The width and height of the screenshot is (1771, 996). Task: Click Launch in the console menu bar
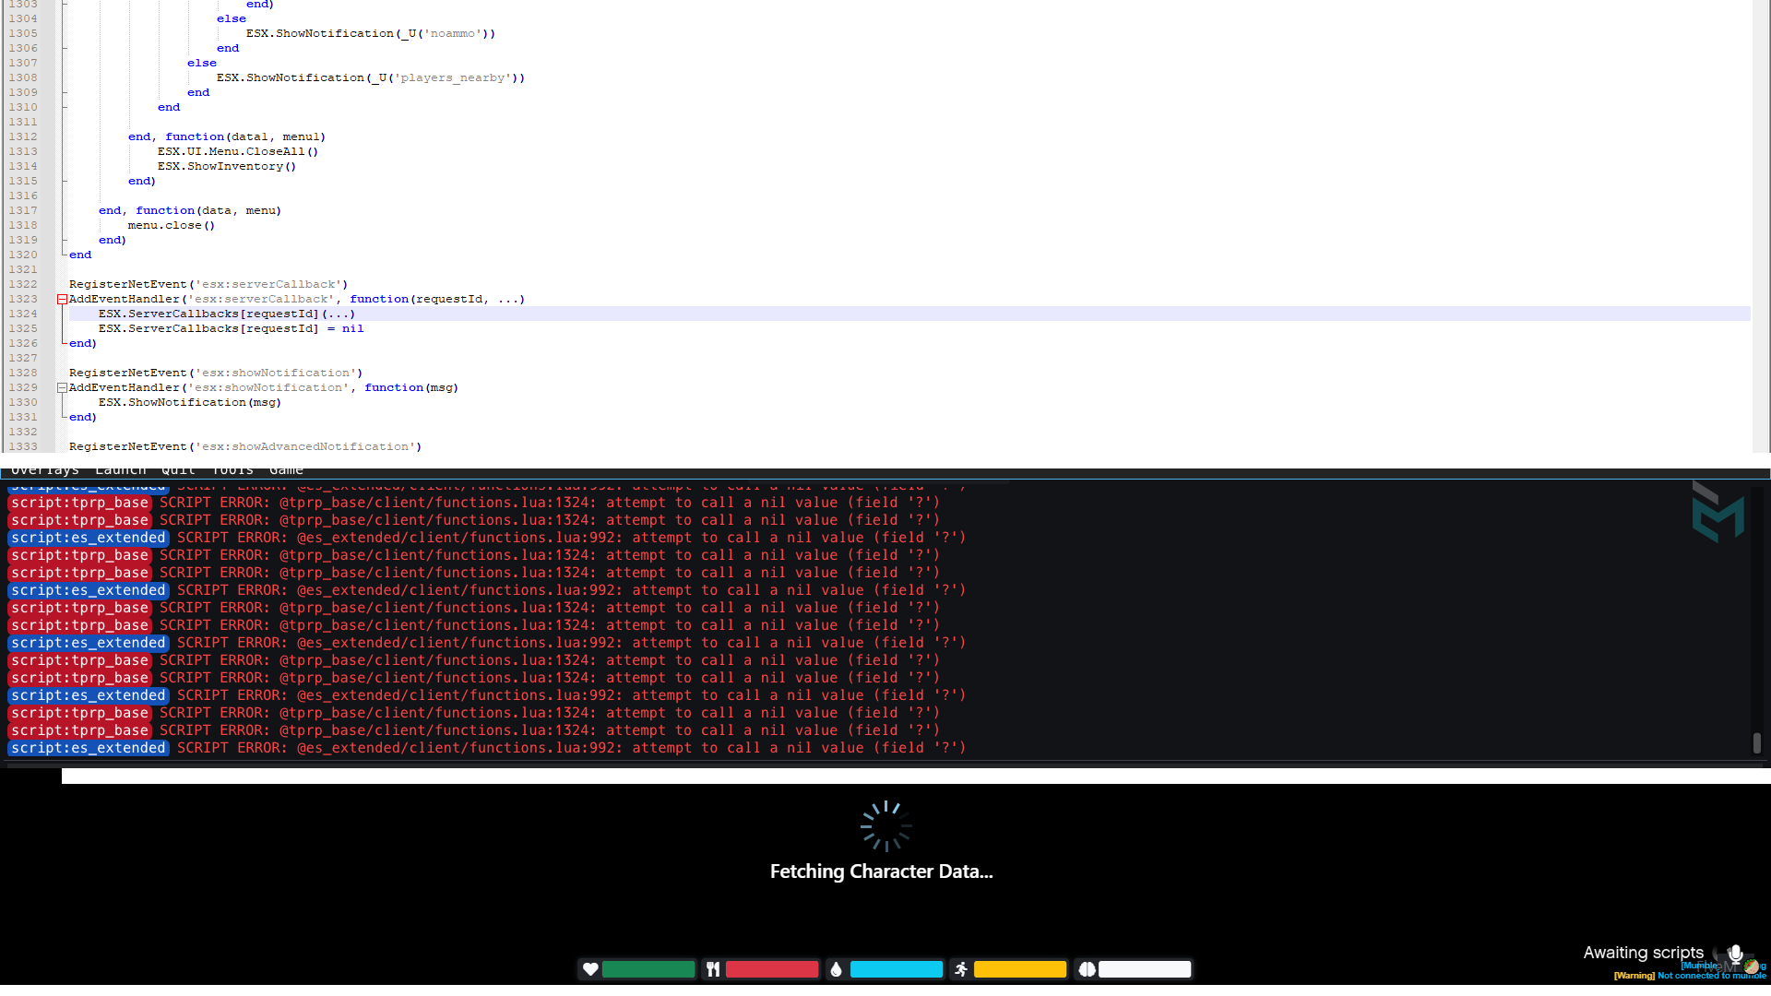pyautogui.click(x=120, y=469)
